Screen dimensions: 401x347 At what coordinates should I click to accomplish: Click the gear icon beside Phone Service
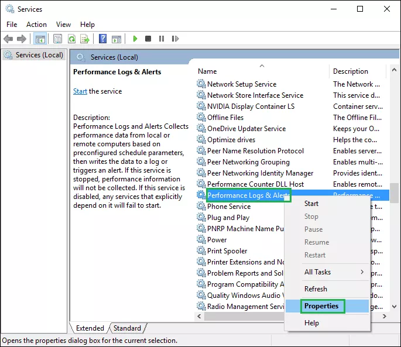(x=201, y=207)
